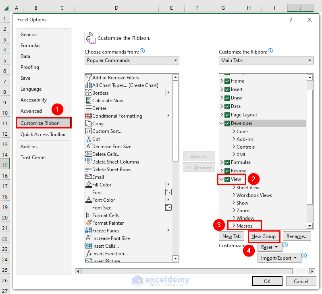Click the Cut scissors icon

pyautogui.click(x=89, y=139)
